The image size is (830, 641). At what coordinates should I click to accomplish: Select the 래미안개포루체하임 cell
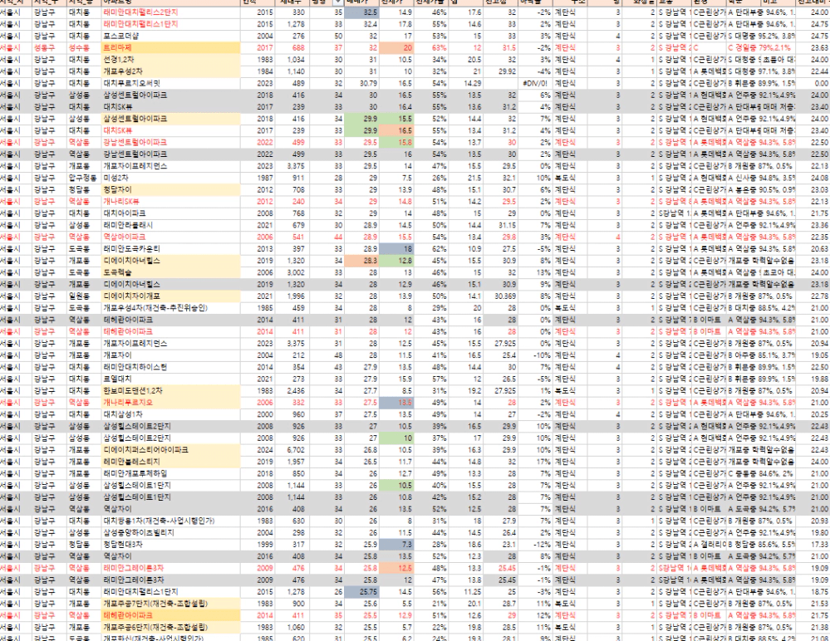(x=171, y=473)
